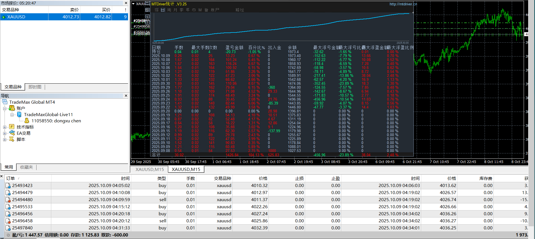Viewport: 535px width, 239px height.
Task: Select the 季 quarterly tab in MTDriver
Action: click(182, 10)
